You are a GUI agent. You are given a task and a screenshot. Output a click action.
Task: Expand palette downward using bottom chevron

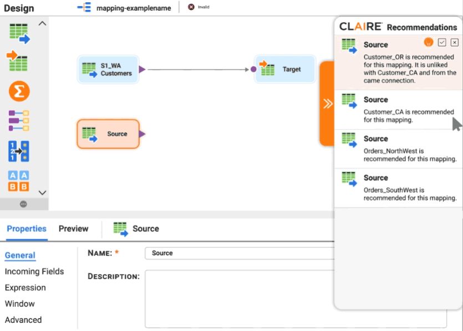coord(42,193)
